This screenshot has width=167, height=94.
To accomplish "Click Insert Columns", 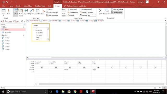I will (86, 10).
